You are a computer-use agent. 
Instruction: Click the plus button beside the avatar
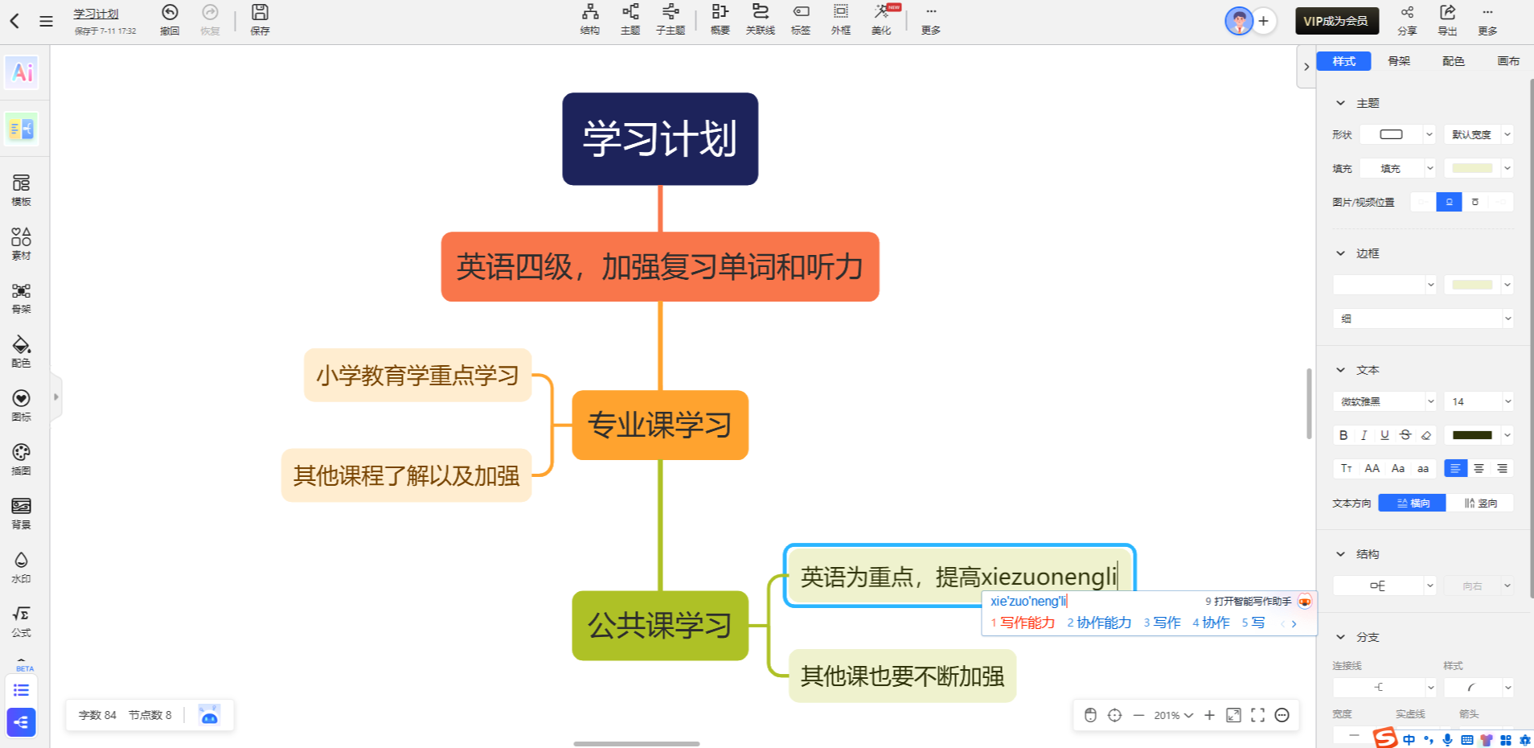pos(1264,21)
